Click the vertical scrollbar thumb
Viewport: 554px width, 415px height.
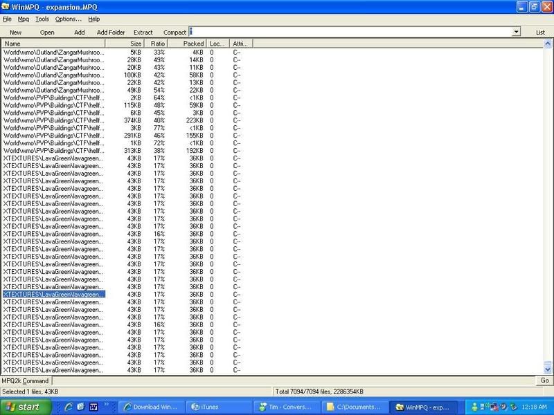tap(548, 364)
